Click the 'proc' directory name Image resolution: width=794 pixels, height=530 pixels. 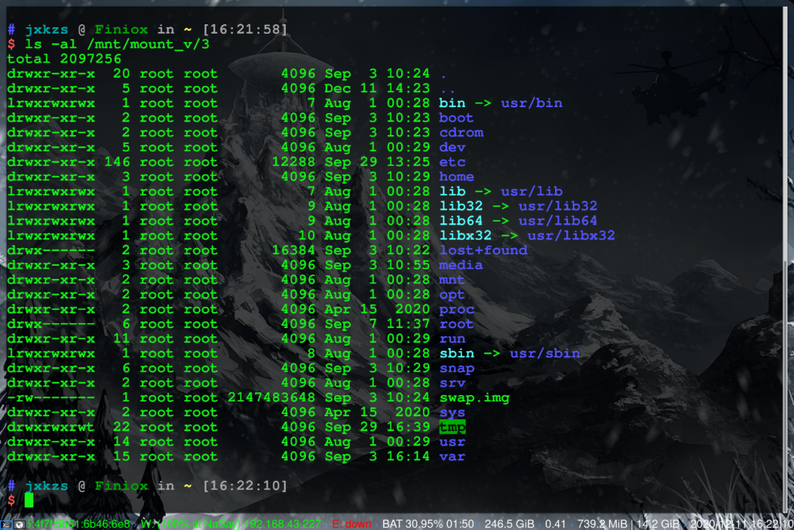[457, 309]
